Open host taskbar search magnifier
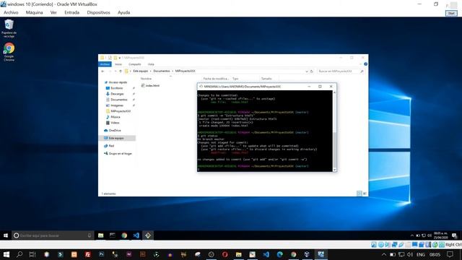 [19, 254]
